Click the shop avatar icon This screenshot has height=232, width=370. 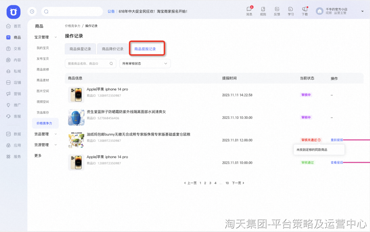pos(319,11)
